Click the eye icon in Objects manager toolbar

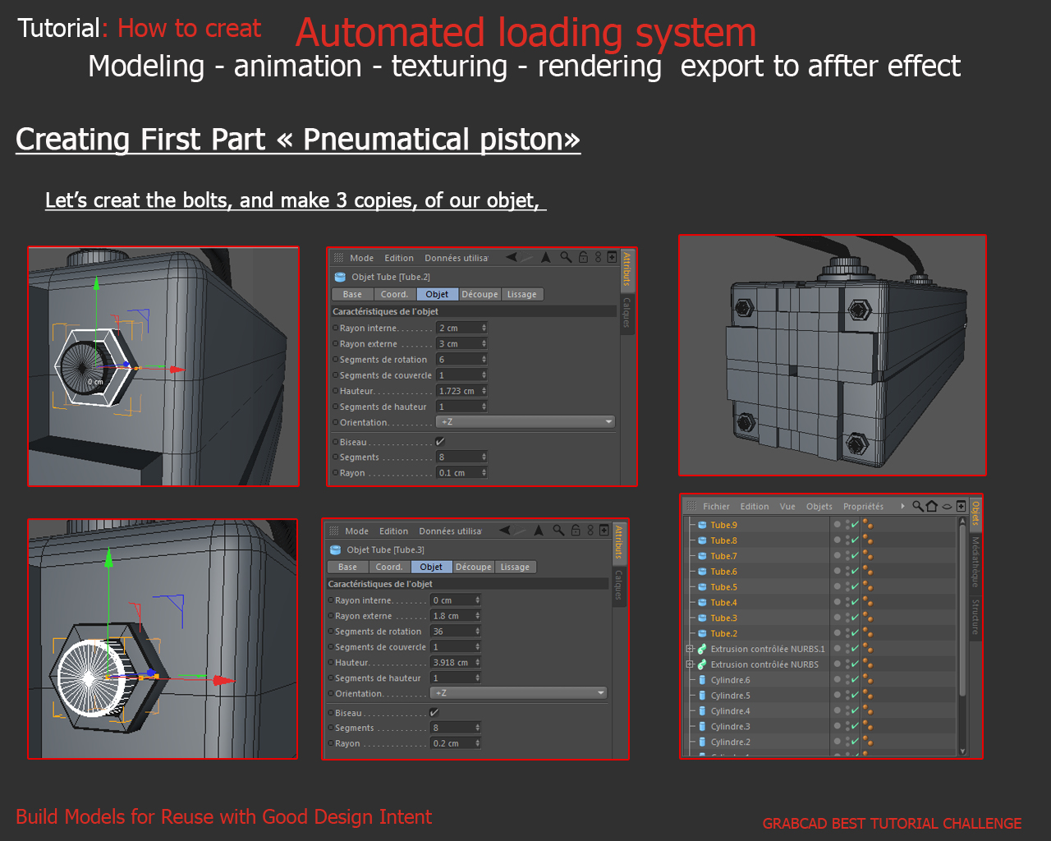947,507
